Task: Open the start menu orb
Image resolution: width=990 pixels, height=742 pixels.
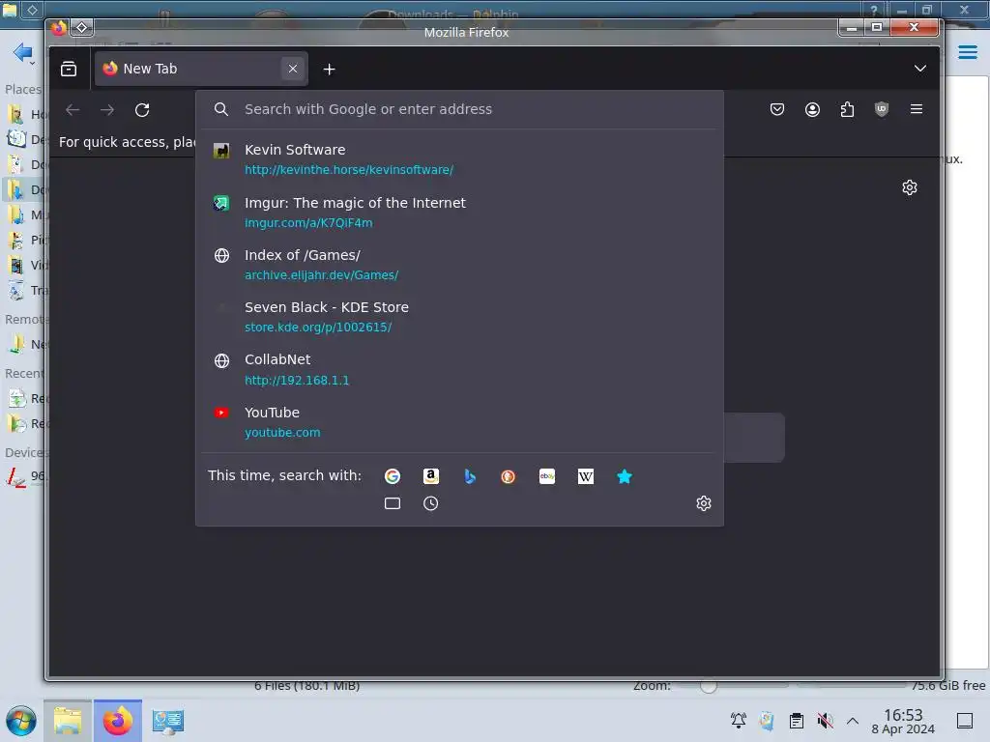Action: pyautogui.click(x=21, y=721)
